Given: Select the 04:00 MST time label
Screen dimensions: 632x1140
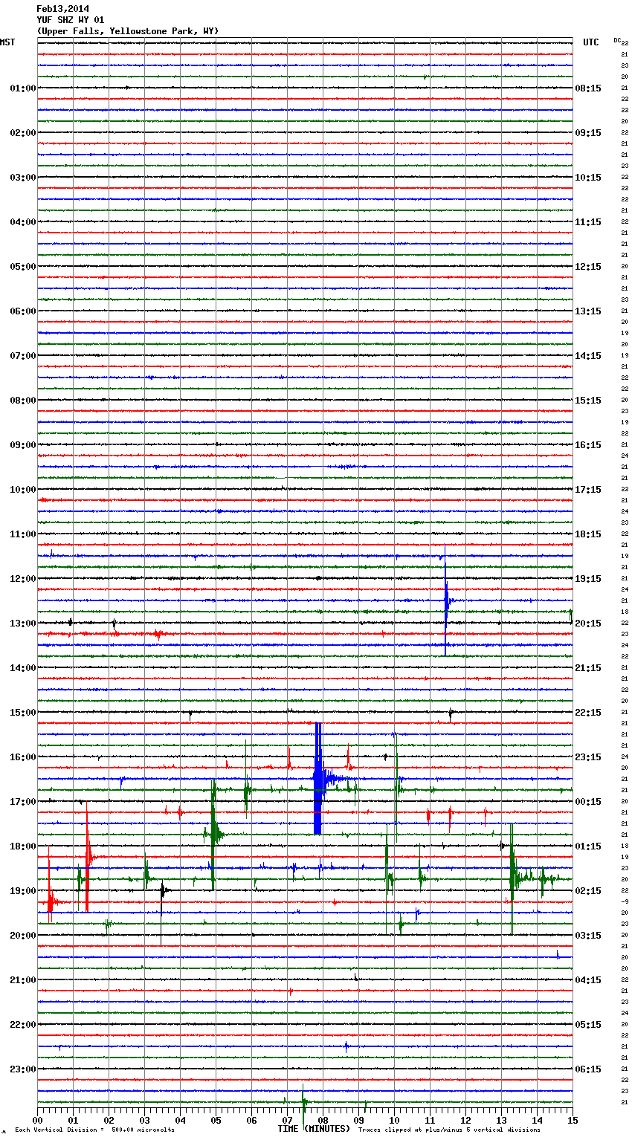Looking at the screenshot, I should [x=22, y=222].
